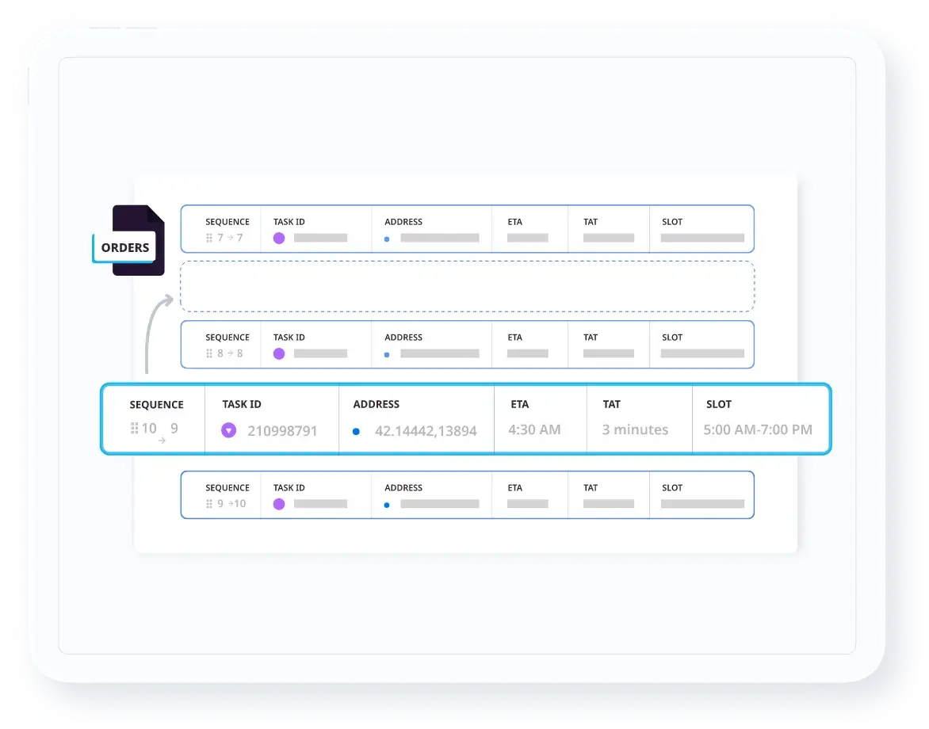The image size is (929, 729).
Task: Select task ID 210998791
Action: point(282,431)
